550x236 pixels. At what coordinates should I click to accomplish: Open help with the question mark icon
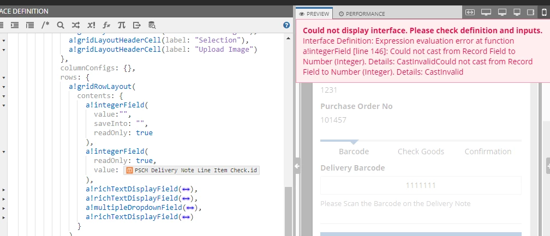tap(286, 25)
